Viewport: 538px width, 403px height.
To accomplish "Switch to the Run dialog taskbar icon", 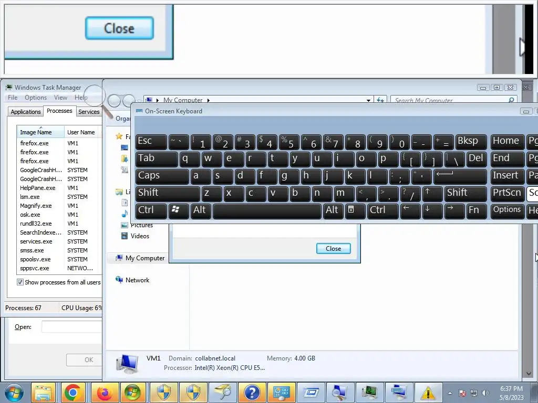I will [x=311, y=393].
